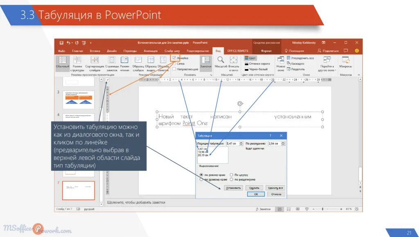Click the Позиции табуляции spinner arrows
This screenshot has height=237, width=419.
[241, 144]
